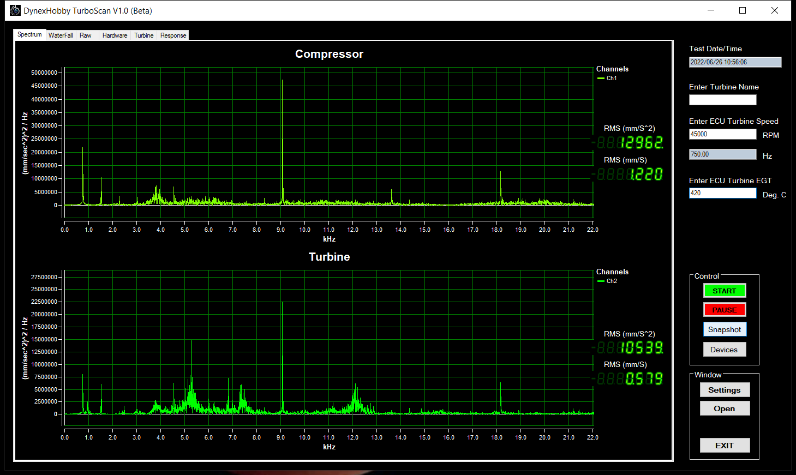The height and width of the screenshot is (475, 796).
Task: Open the Devices dialog
Action: pos(725,349)
